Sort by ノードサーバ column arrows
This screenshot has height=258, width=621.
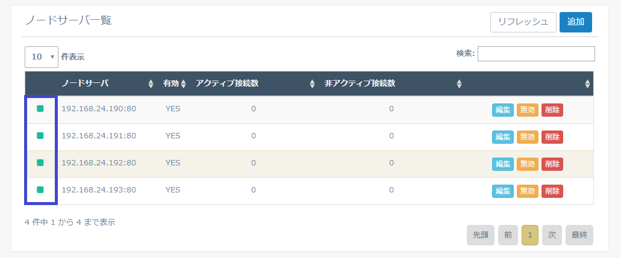pos(151,84)
